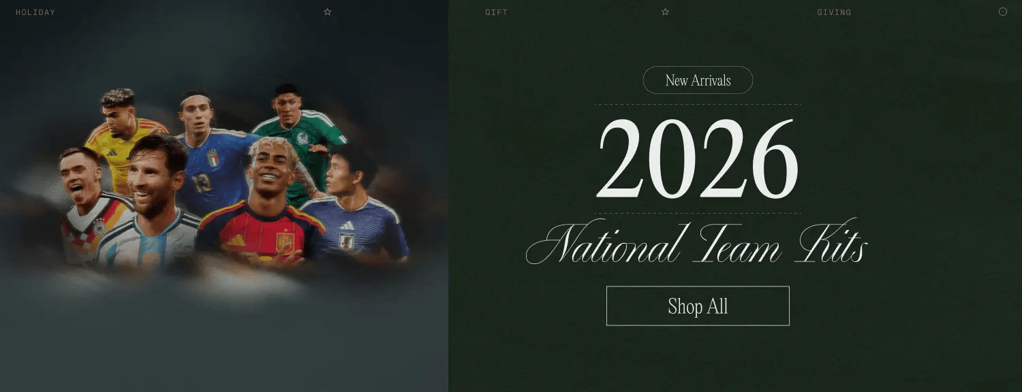Screen dimensions: 1022x392
Task: Click the Japan crest on the blue jersey
Action: click(x=347, y=242)
